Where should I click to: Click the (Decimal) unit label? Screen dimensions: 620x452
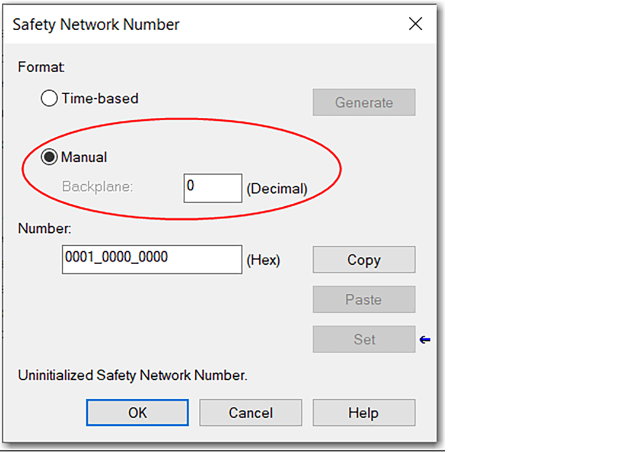click(x=276, y=189)
